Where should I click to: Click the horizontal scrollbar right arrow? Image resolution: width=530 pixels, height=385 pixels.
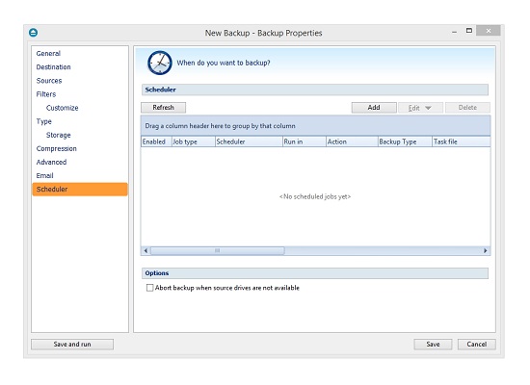(x=486, y=250)
